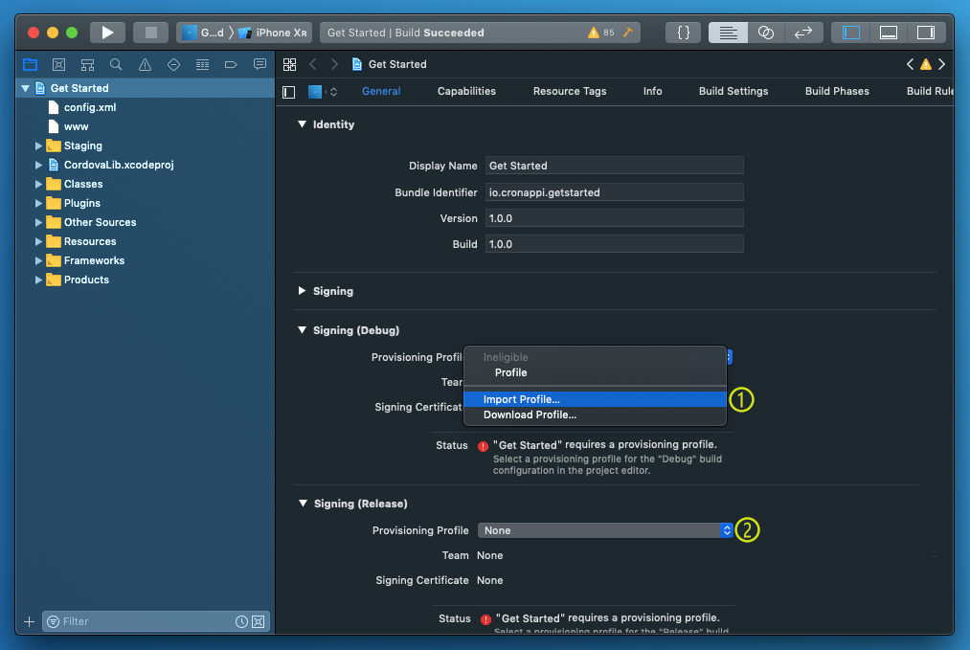Pick the Profile entry in popup
Image resolution: width=970 pixels, height=650 pixels.
pos(595,373)
